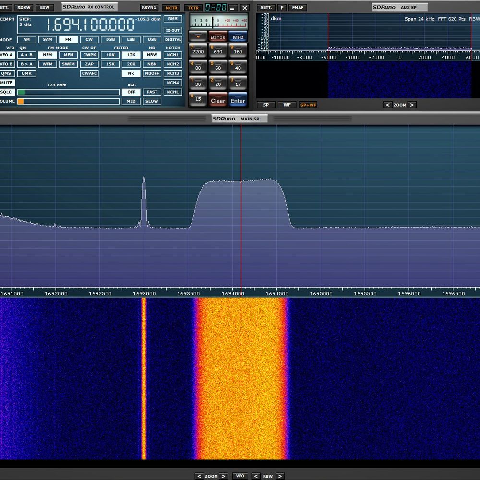Decrease RBW in Main SP
The width and height of the screenshot is (480, 480).
coord(256,476)
